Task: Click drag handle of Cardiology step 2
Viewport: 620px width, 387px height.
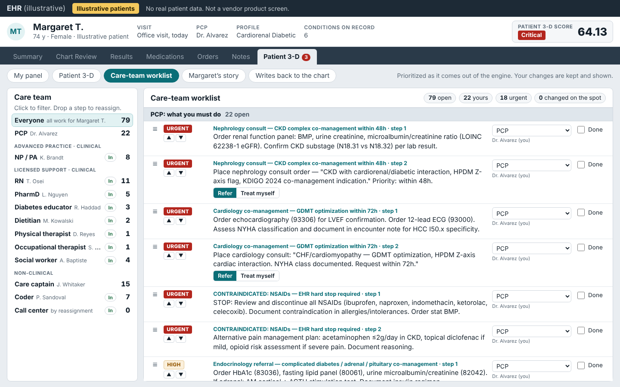Action: click(x=155, y=246)
